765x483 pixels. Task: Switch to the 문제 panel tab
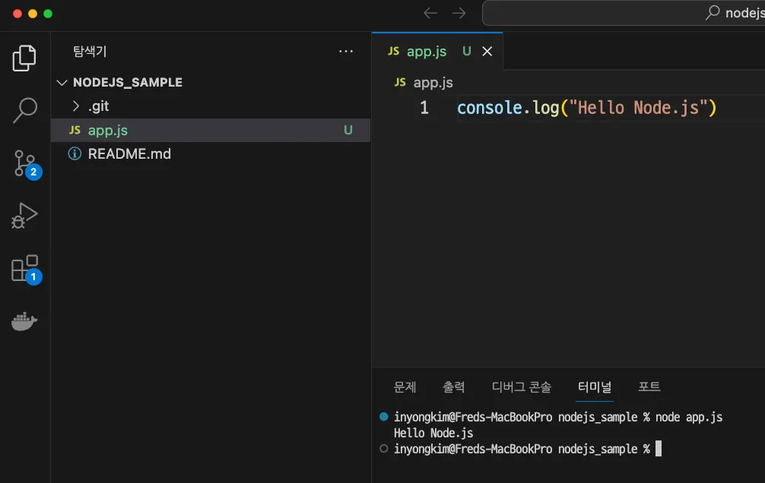[405, 387]
